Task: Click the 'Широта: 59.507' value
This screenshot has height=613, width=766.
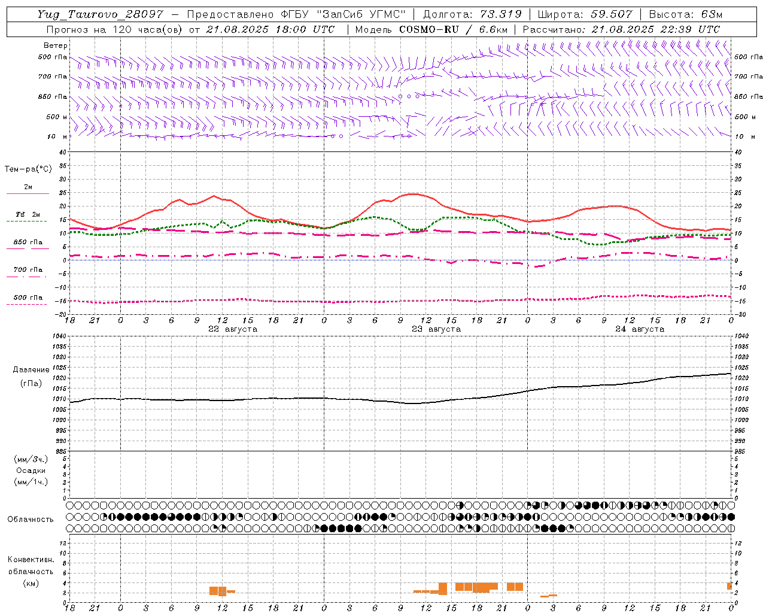Action: [585, 14]
